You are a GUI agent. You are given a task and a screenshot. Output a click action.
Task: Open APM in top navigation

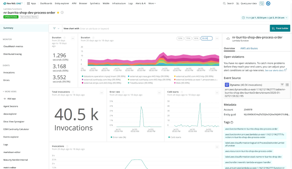pos(74,3)
